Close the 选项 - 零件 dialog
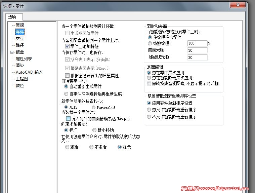The image size is (255, 193). coord(238,5)
